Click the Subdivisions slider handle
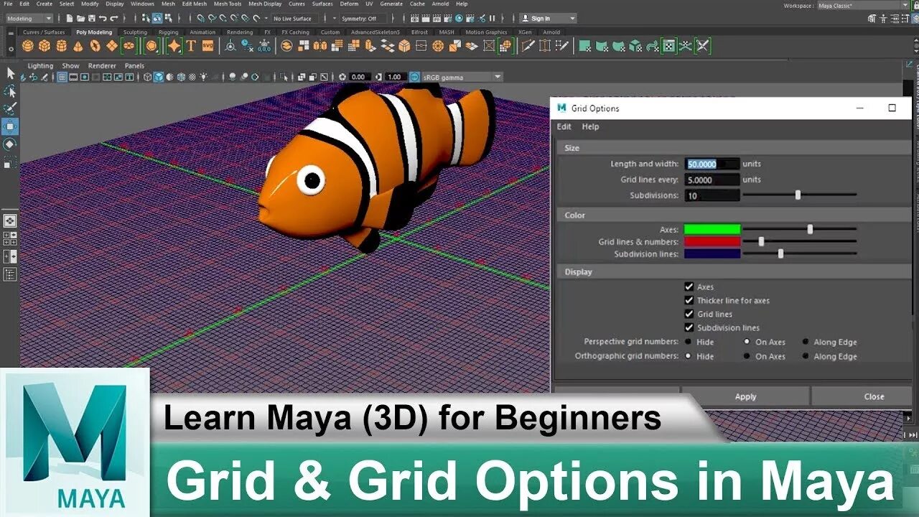This screenshot has width=919, height=517. click(798, 195)
